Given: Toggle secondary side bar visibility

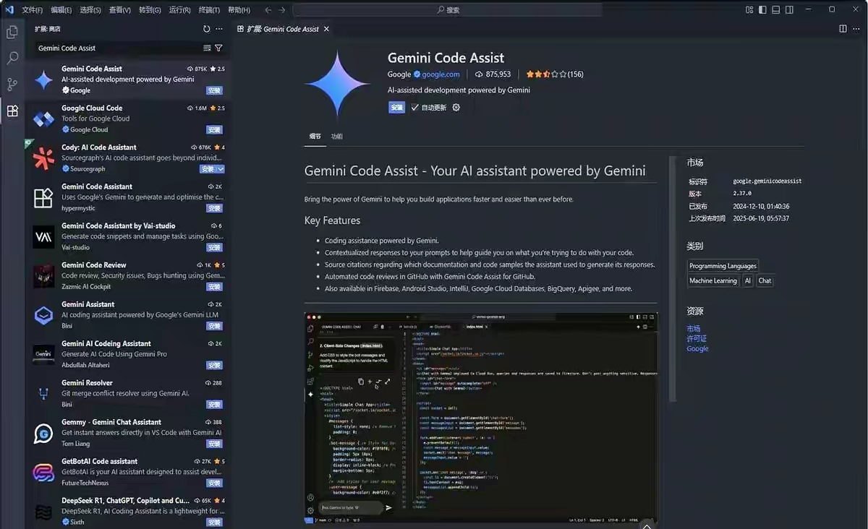Looking at the screenshot, I should pyautogui.click(x=789, y=9).
